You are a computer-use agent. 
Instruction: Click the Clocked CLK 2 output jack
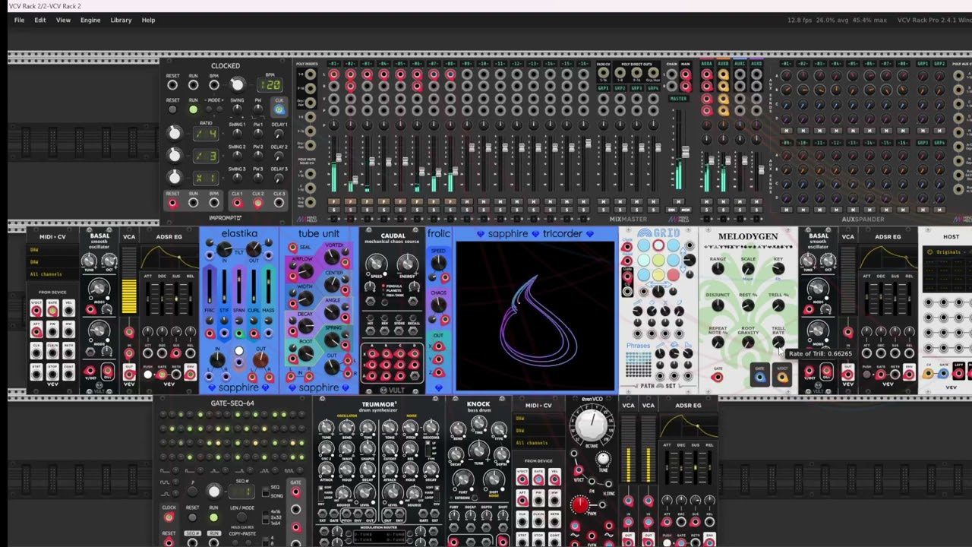click(x=258, y=203)
